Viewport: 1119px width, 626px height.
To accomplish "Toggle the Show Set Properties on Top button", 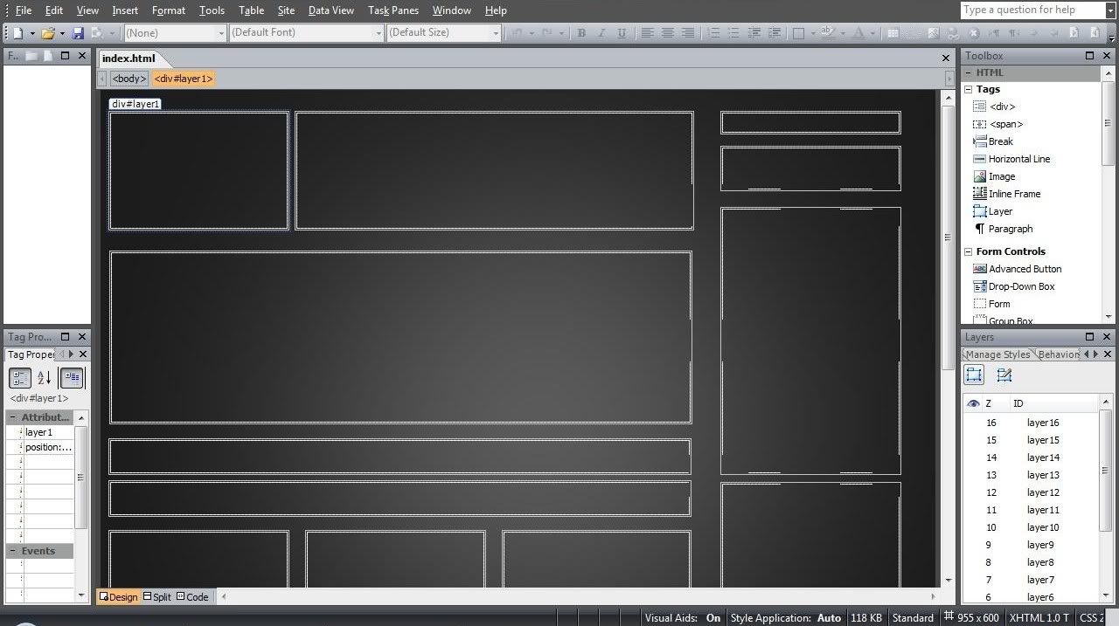I will 72,378.
